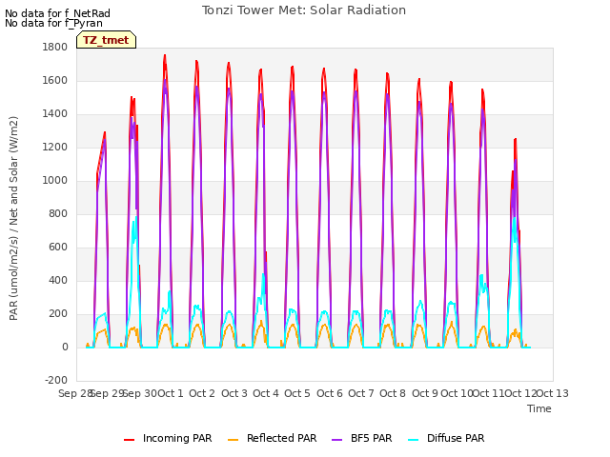Click the Oct 3 x-axis date label

[x=234, y=393]
